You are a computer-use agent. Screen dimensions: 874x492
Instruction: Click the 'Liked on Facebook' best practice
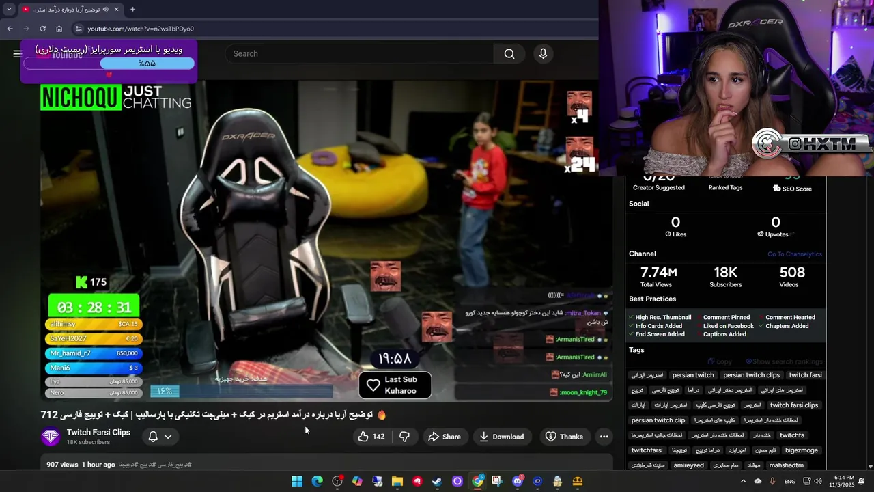coord(729,326)
